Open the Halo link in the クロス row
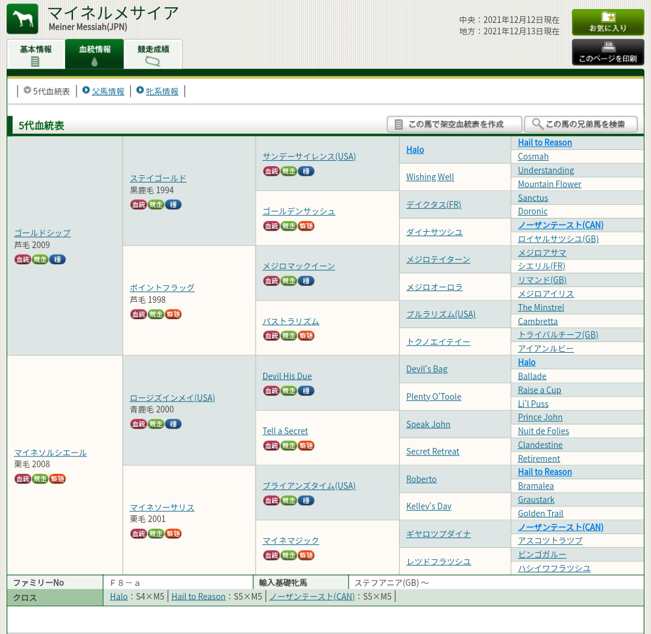The image size is (651, 634). pyautogui.click(x=119, y=597)
